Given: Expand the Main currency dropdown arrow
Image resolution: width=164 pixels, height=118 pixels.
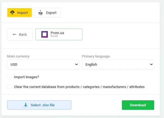Looking at the screenshot, I should [x=76, y=65].
